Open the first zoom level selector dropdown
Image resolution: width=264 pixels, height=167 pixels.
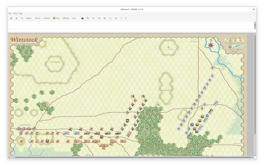93,18
